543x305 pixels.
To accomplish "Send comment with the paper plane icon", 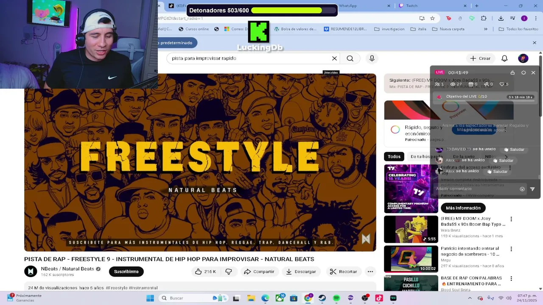I will (x=532, y=189).
